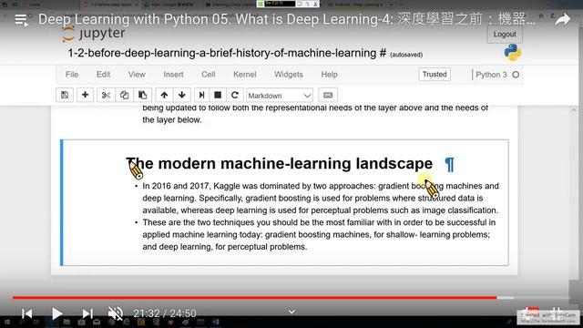Click the Trusted notebook button
583x328 pixels.
click(435, 75)
